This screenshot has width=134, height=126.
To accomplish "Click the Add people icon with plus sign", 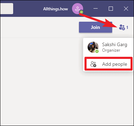I will pyautogui.click(x=93, y=64).
